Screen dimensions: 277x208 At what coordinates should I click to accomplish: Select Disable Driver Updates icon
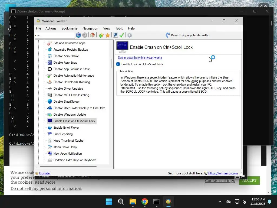pos(50,89)
